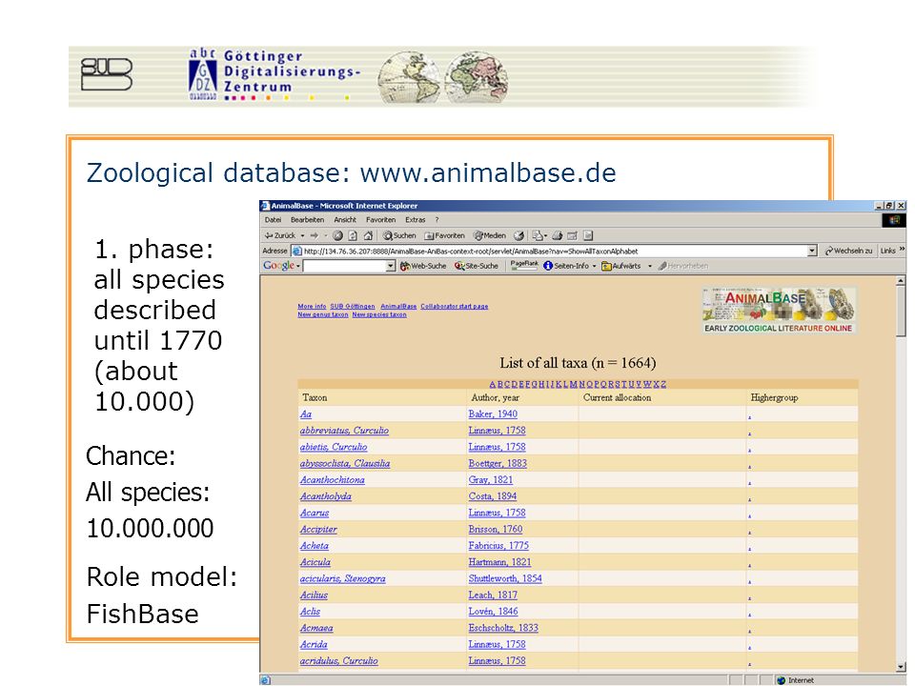The height and width of the screenshot is (686, 915).
Task: Click the Windows flag throbber logo
Action: [894, 220]
